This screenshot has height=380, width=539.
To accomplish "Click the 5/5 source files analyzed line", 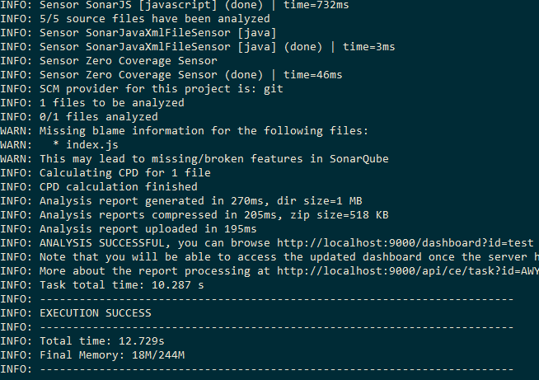I will click(135, 19).
